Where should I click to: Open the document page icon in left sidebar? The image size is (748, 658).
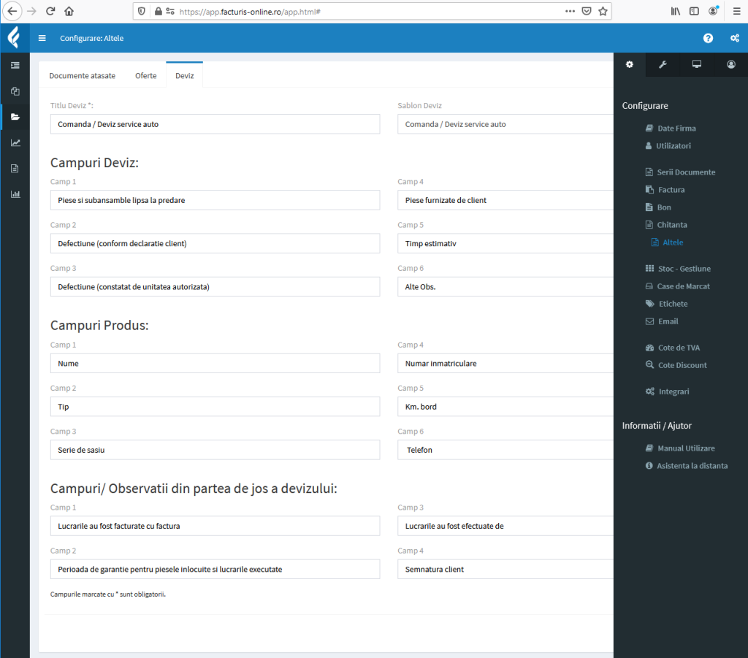point(15,168)
